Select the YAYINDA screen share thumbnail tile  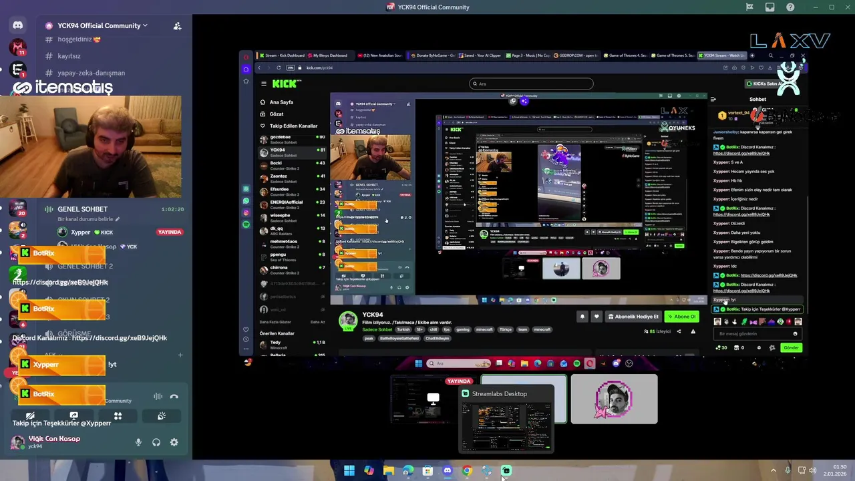(434, 399)
